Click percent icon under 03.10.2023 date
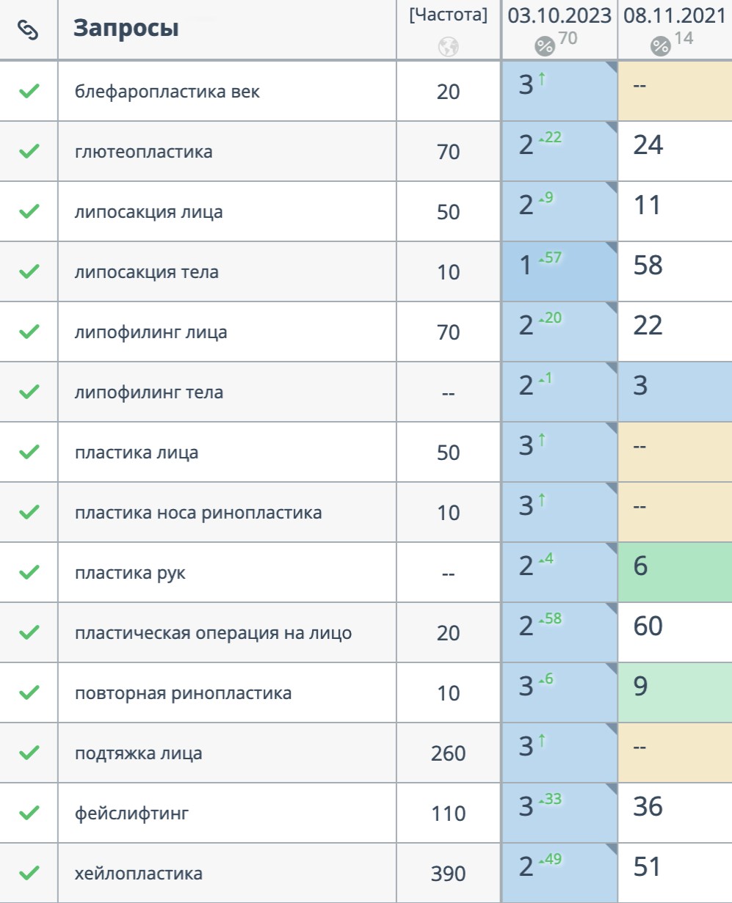The image size is (732, 903). click(544, 47)
